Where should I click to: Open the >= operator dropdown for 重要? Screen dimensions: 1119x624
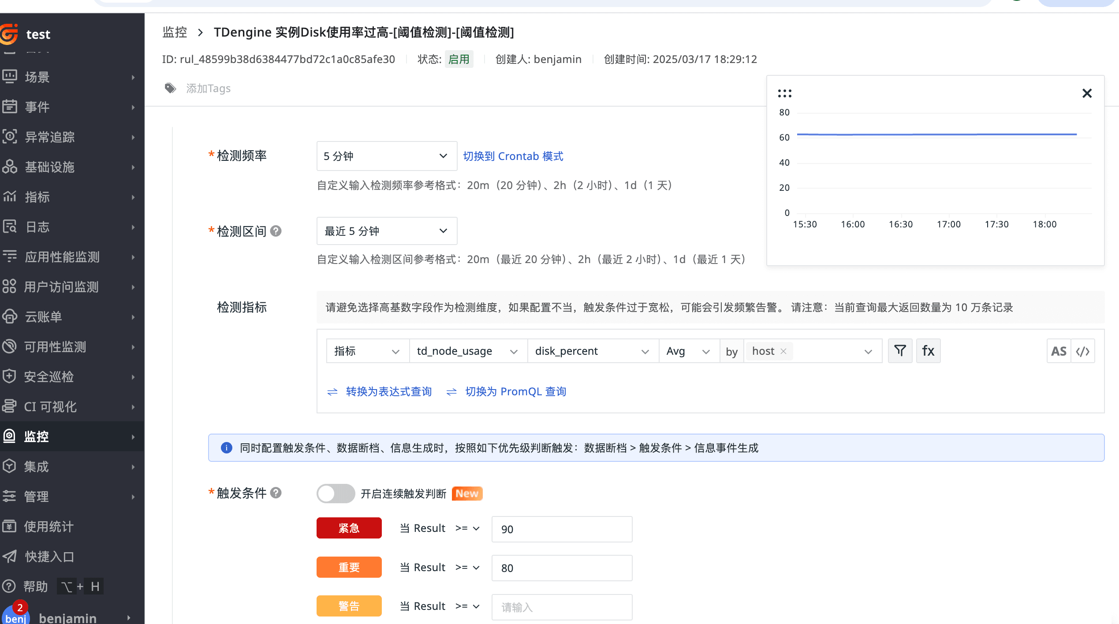click(467, 568)
